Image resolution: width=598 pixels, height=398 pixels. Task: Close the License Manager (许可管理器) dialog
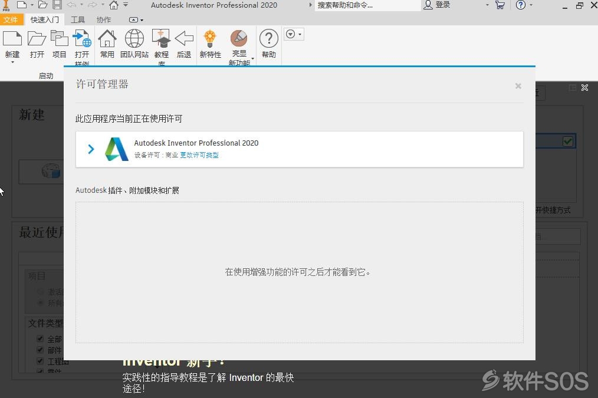coord(518,85)
